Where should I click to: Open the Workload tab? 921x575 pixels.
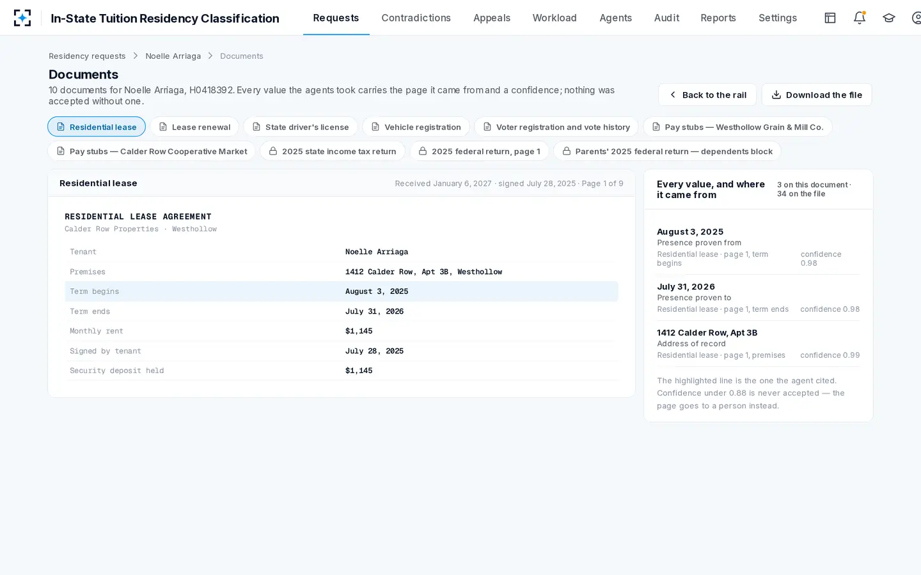[x=555, y=18]
